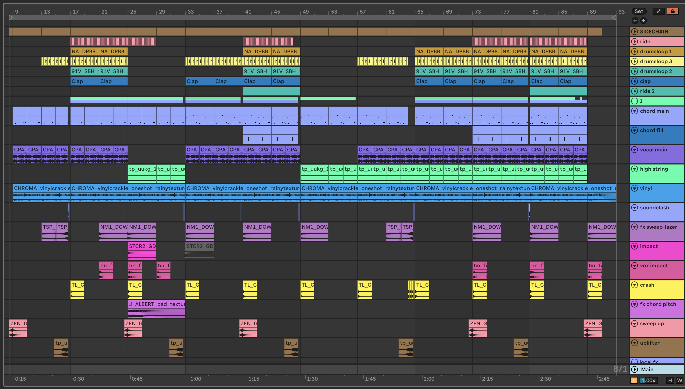Unfold the drumsloop 3 track
The height and width of the screenshot is (389, 685).
(635, 61)
